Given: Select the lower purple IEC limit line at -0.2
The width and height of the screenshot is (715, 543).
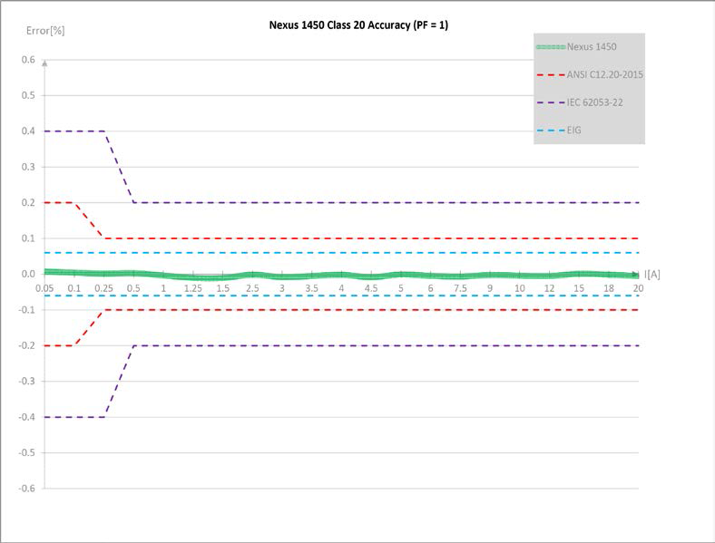Looking at the screenshot, I should [x=386, y=345].
